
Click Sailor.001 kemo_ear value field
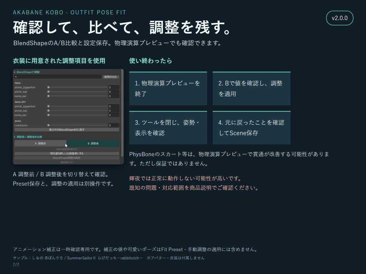[114, 115]
